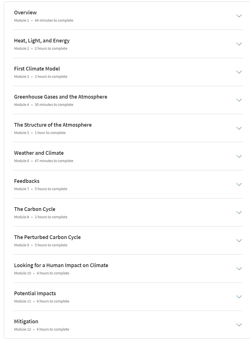Open the Feedbacks module heading
This screenshot has width=250, height=339.
click(27, 181)
